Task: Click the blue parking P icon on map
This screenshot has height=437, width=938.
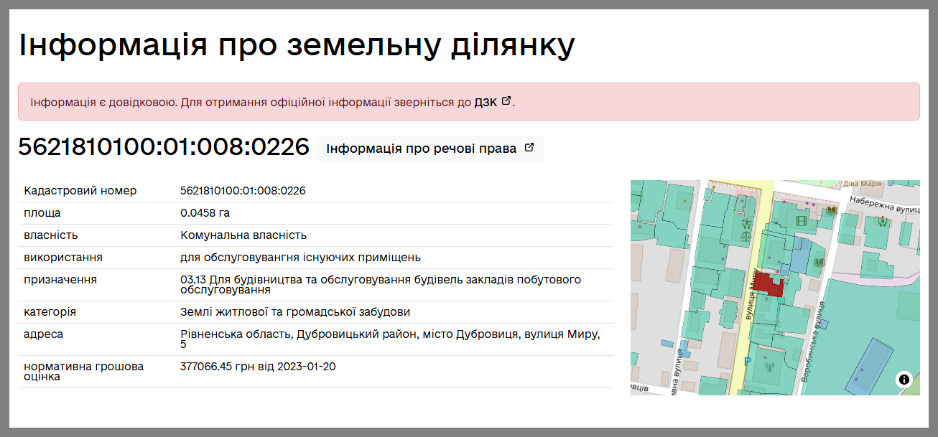Action: pos(748,361)
